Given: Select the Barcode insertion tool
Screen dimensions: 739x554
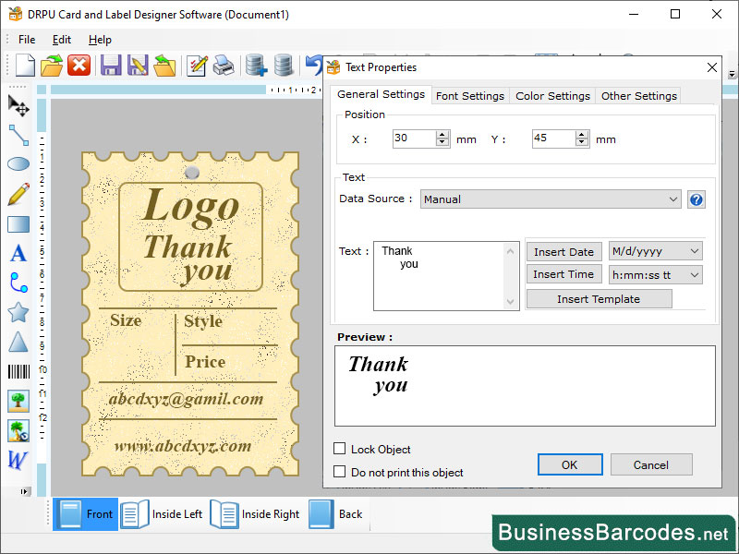Looking at the screenshot, I should pos(18,371).
